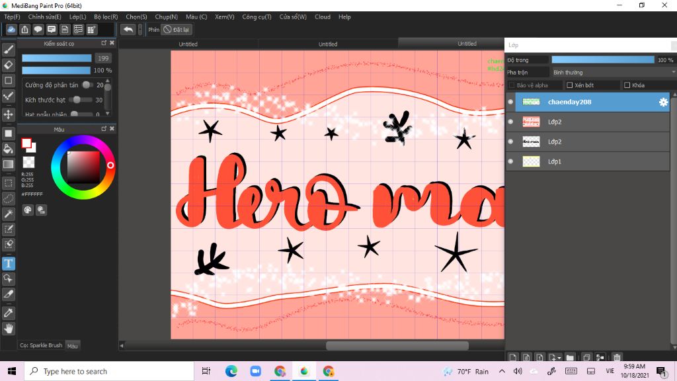677x381 pixels.
Task: Open the add-layer dropdown arrow
Action: (559, 358)
